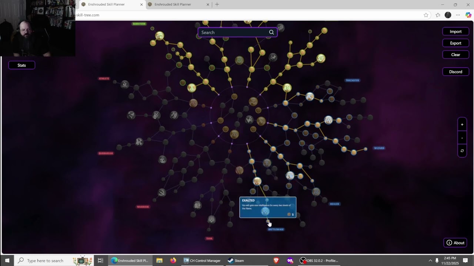Click the Import button

click(x=455, y=32)
